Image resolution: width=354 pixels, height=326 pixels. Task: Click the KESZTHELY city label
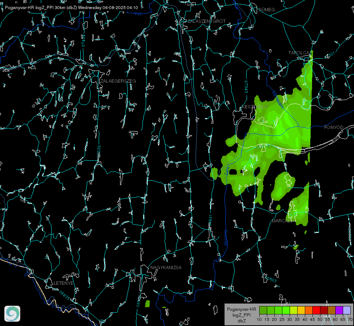(x=255, y=106)
